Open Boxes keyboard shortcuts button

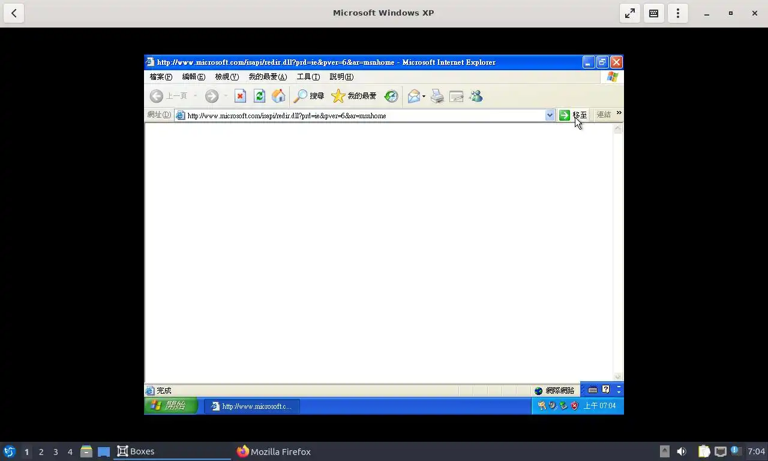pos(654,13)
